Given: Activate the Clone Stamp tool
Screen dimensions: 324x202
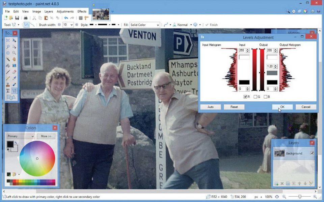Looking at the screenshot, I should pos(8,84).
